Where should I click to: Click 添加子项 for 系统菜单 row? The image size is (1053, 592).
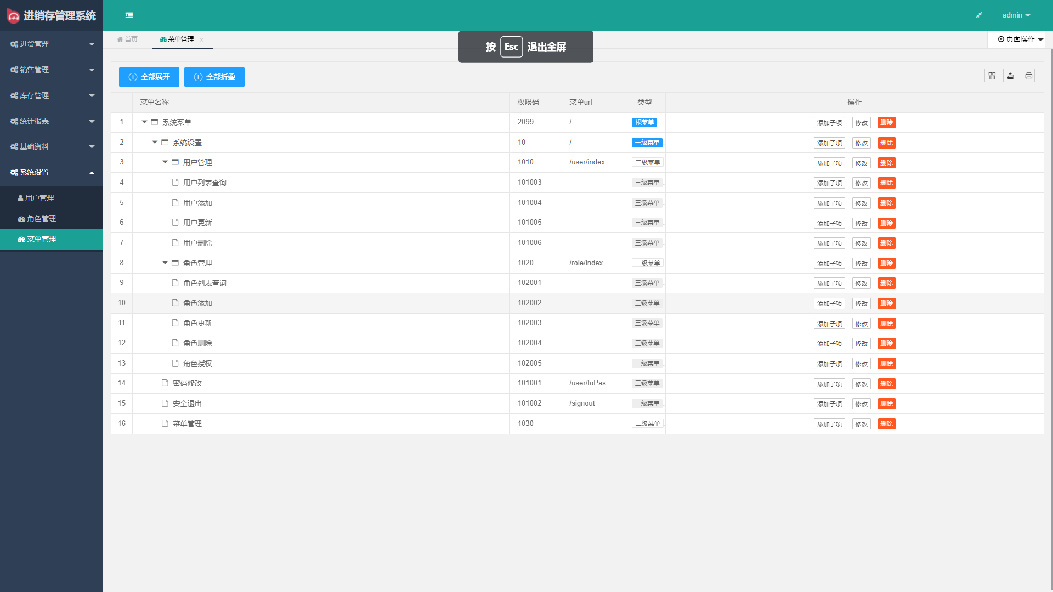point(829,123)
